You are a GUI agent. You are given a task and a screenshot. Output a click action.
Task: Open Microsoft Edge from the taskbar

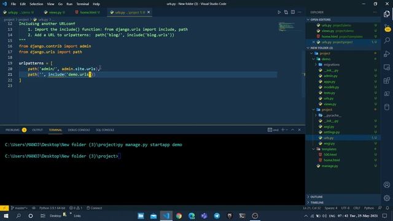point(192,215)
